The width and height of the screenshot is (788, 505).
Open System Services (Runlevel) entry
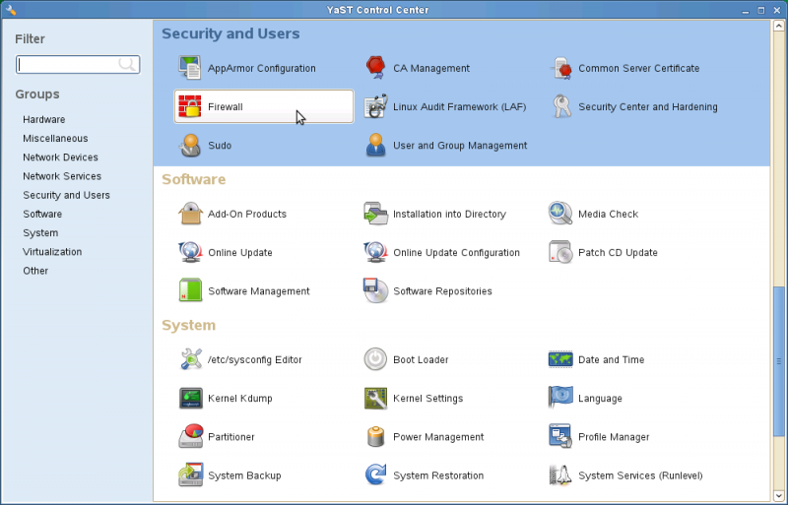640,475
